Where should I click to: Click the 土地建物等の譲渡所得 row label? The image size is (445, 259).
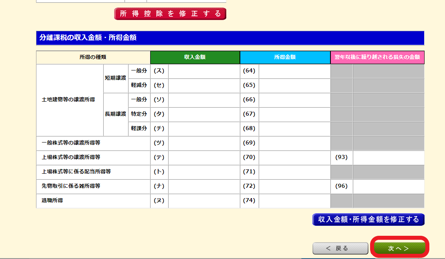[68, 100]
